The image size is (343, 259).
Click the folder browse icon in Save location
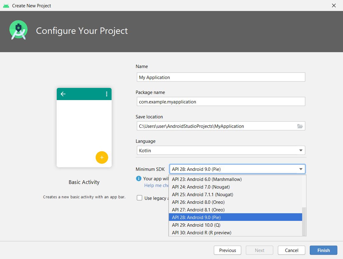click(300, 126)
